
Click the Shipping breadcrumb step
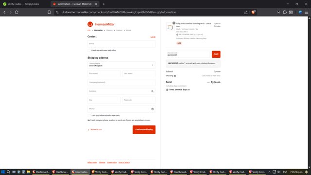tap(109, 30)
